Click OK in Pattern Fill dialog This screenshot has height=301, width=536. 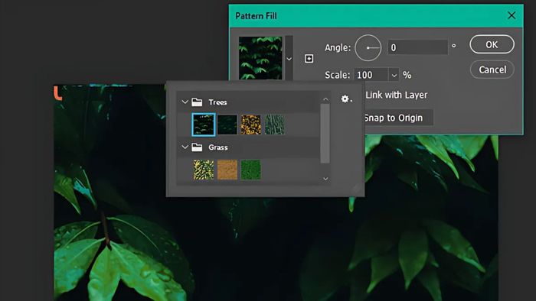[492, 44]
